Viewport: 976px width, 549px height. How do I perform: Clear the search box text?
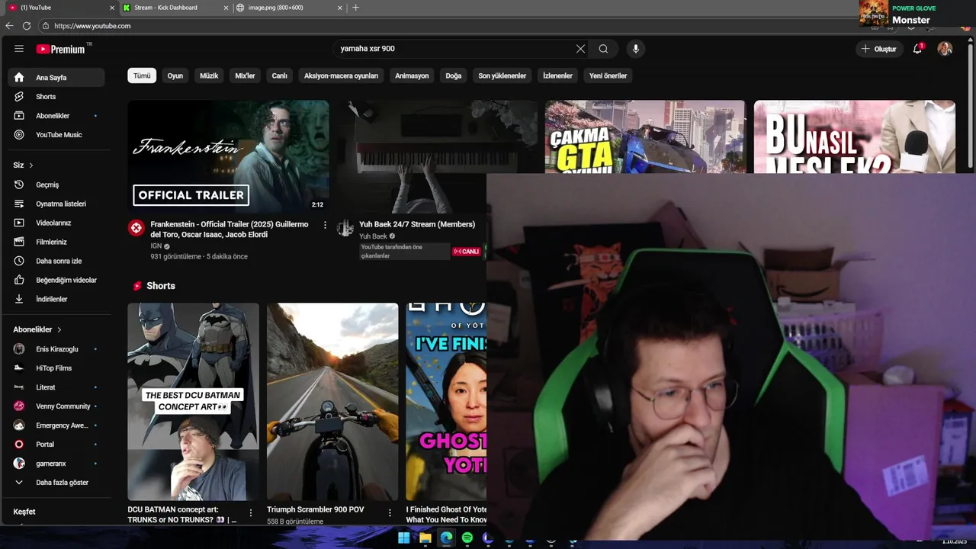(580, 49)
